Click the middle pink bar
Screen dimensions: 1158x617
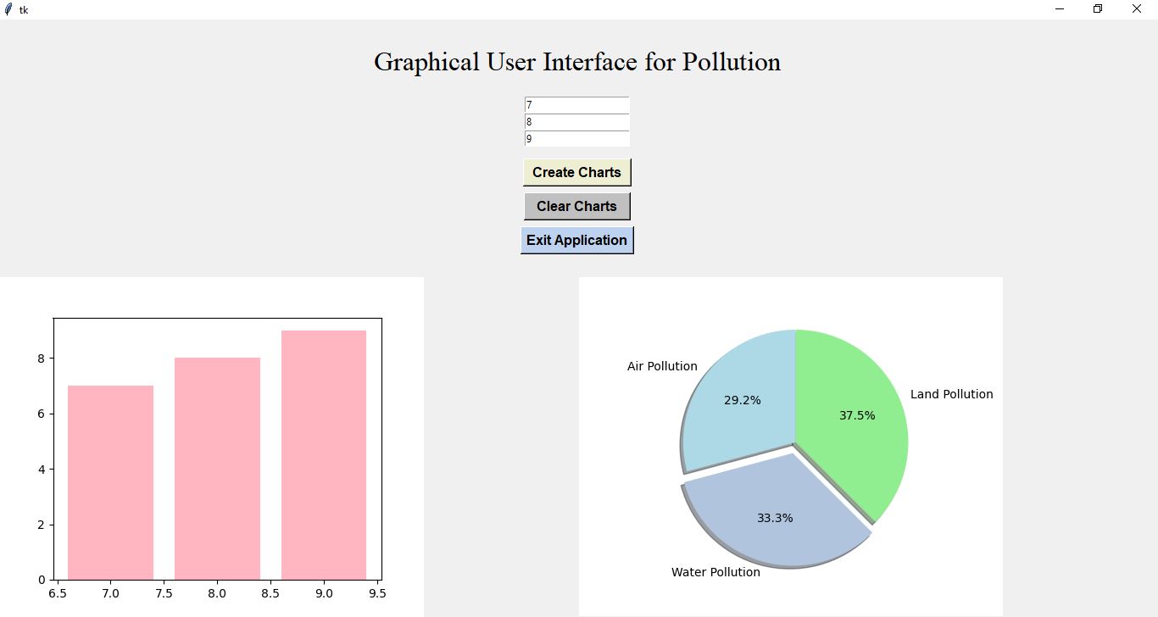216,466
